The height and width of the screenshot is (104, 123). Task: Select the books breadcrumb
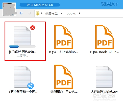click(71, 13)
